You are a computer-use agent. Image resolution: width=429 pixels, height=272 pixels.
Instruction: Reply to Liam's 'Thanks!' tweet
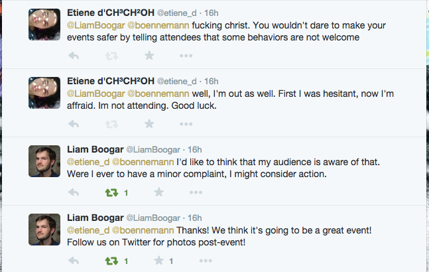point(74,261)
